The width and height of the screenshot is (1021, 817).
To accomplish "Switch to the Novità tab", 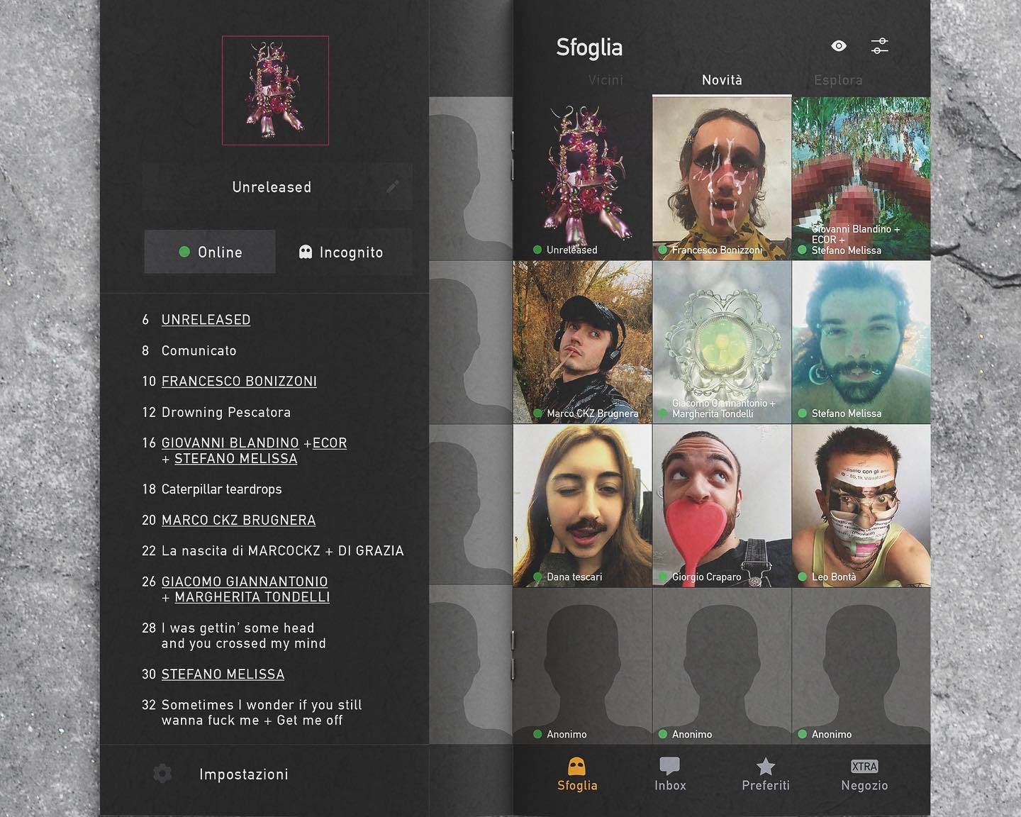I will tap(722, 80).
